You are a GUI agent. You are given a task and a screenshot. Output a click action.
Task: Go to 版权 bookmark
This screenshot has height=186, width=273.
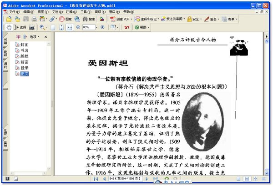(25, 56)
